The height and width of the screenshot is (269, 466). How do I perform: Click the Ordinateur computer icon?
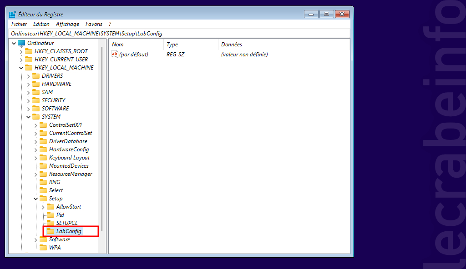point(21,43)
